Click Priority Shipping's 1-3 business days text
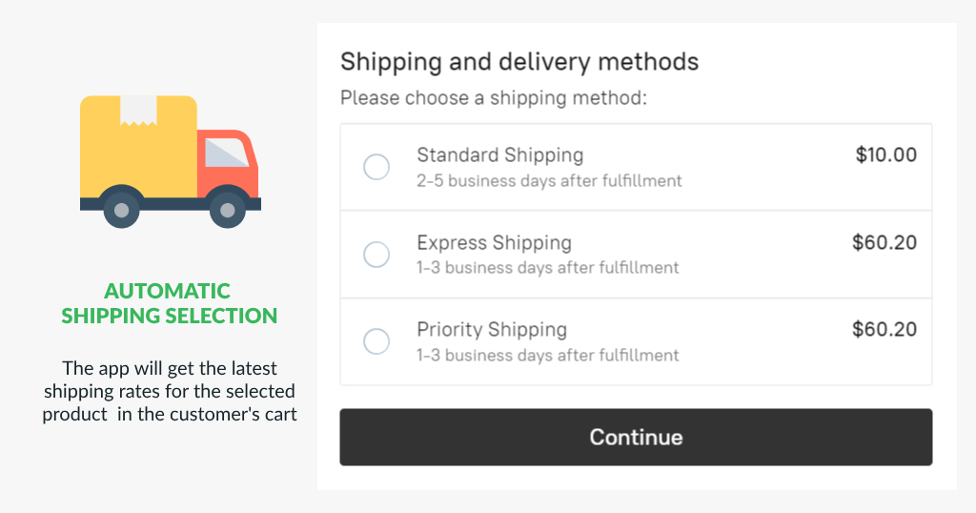 pos(547,355)
